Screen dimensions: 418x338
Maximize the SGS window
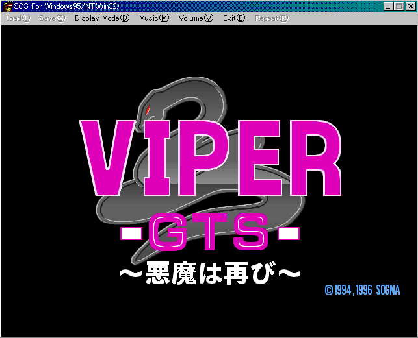click(398, 6)
